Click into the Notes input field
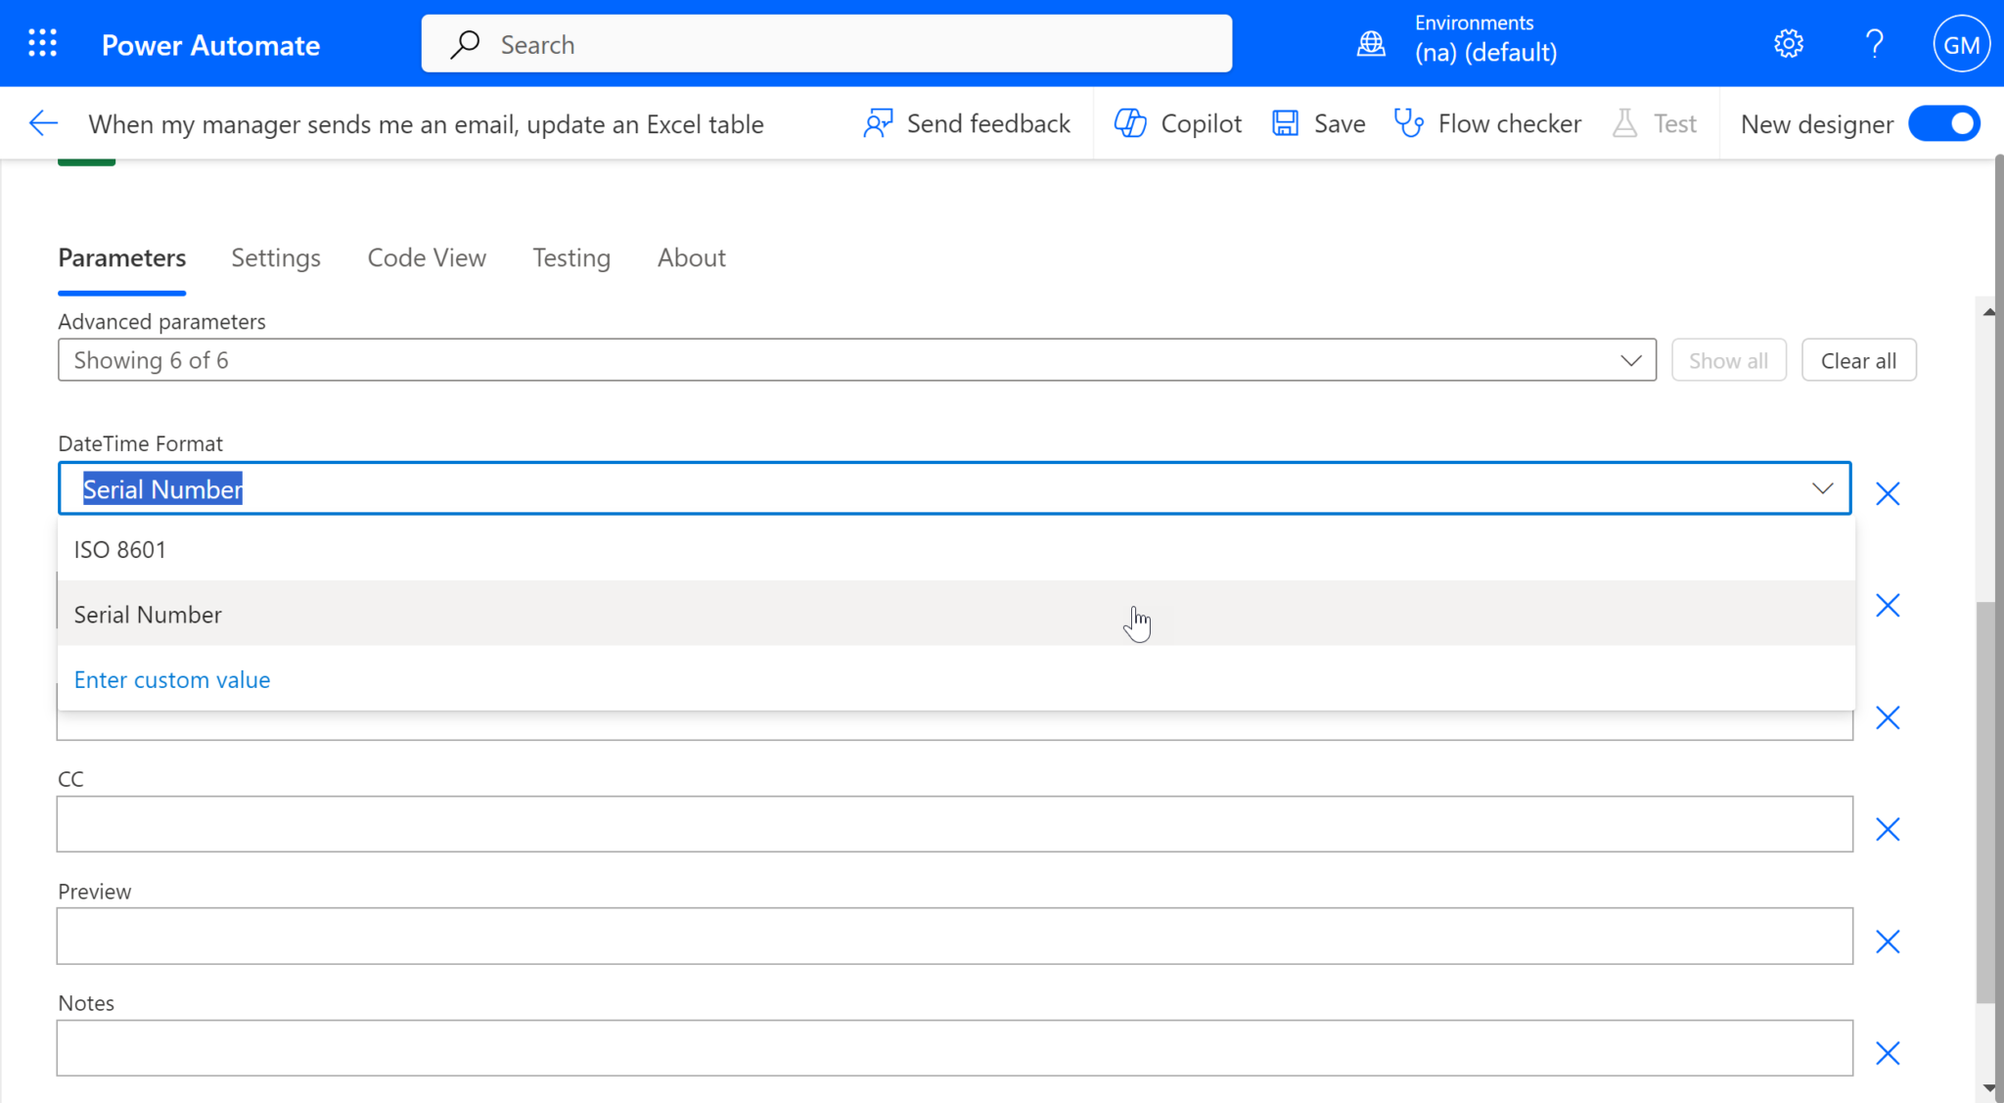Image resolution: width=2004 pixels, height=1103 pixels. (x=954, y=1048)
